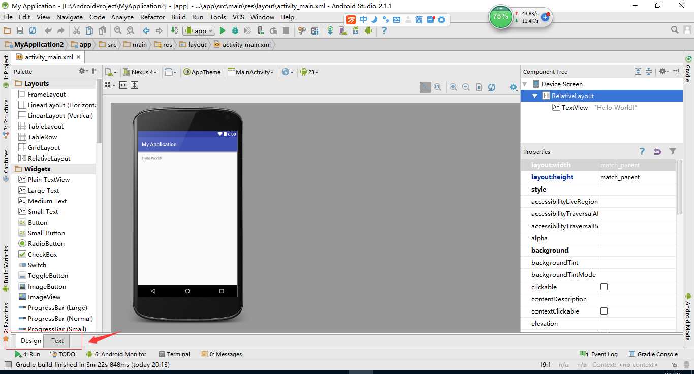The image size is (694, 374).
Task: Open the Refactor menu
Action: pyautogui.click(x=152, y=17)
